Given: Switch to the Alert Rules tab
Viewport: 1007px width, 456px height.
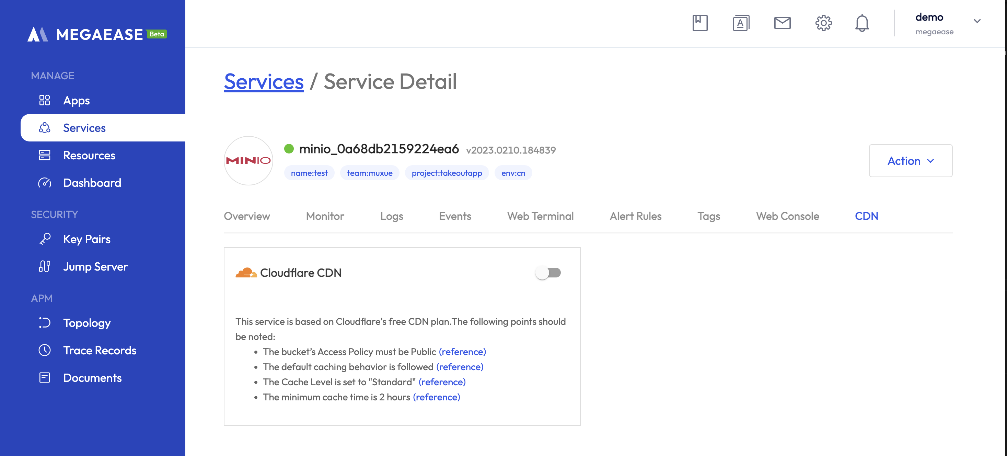Looking at the screenshot, I should (635, 216).
